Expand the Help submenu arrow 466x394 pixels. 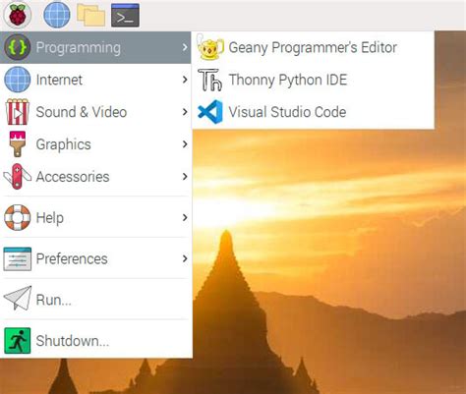pos(185,217)
